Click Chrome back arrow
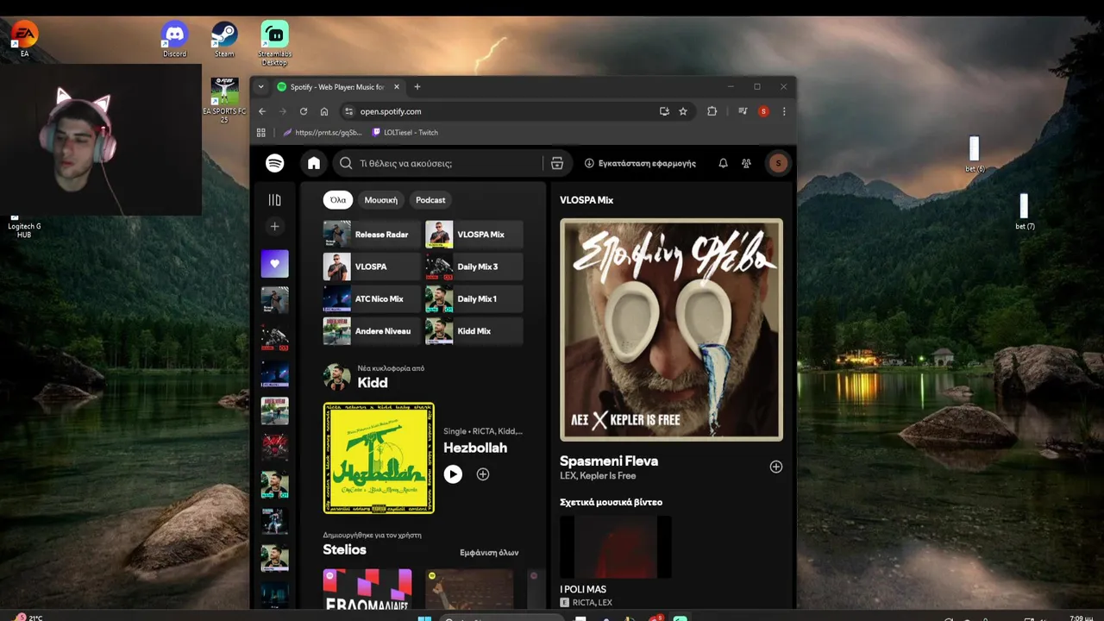Image resolution: width=1104 pixels, height=621 pixels. click(262, 111)
